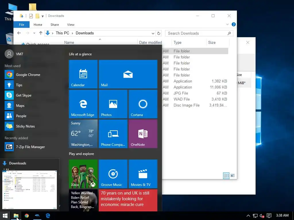Switch to Details view layout
The width and height of the screenshot is (294, 220).
226,176
